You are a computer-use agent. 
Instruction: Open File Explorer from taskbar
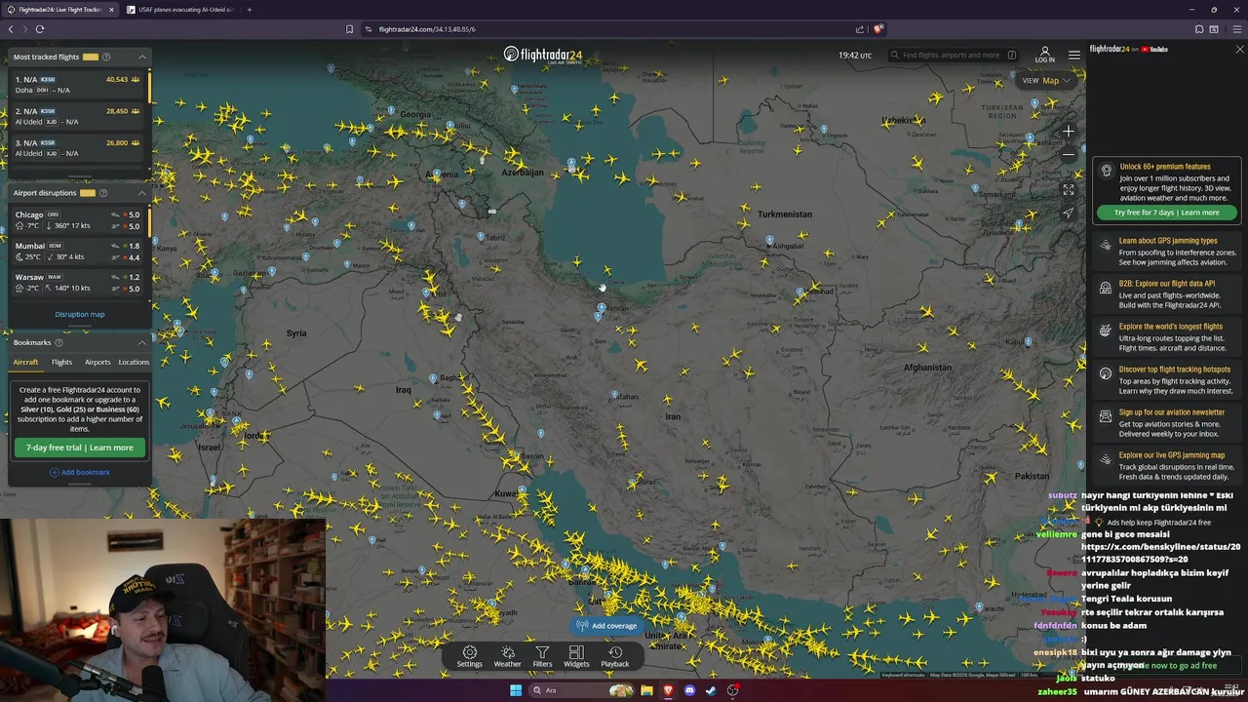646,690
